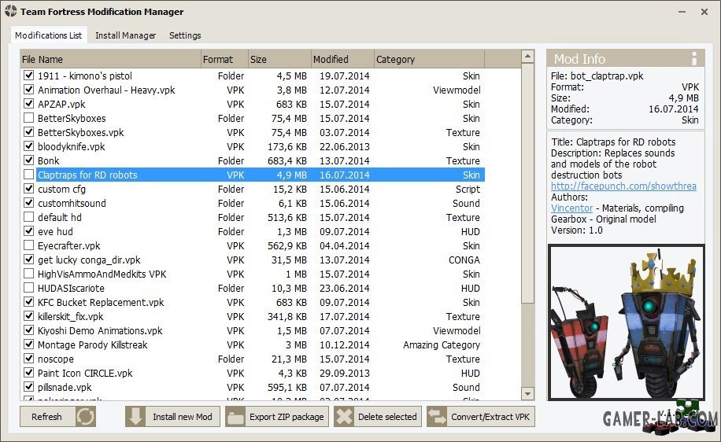The image size is (721, 442).
Task: Click the scrollbar down arrow
Action: point(527,394)
